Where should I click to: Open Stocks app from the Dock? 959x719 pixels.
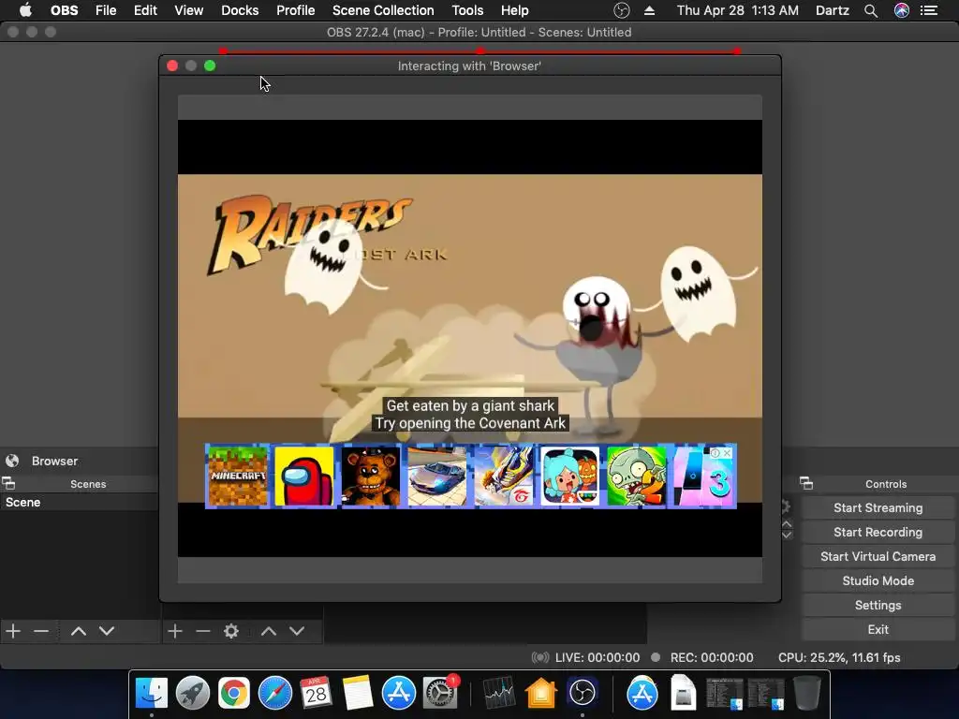(x=500, y=693)
